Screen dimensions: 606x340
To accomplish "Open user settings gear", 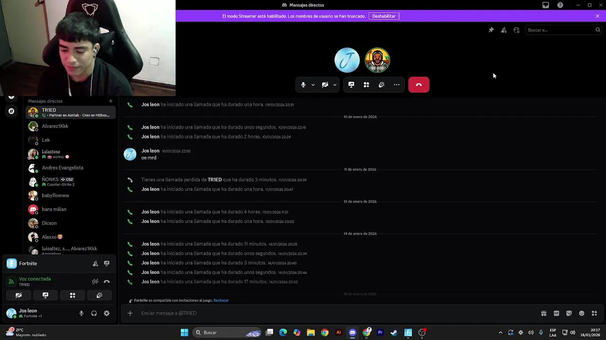I will pos(107,313).
